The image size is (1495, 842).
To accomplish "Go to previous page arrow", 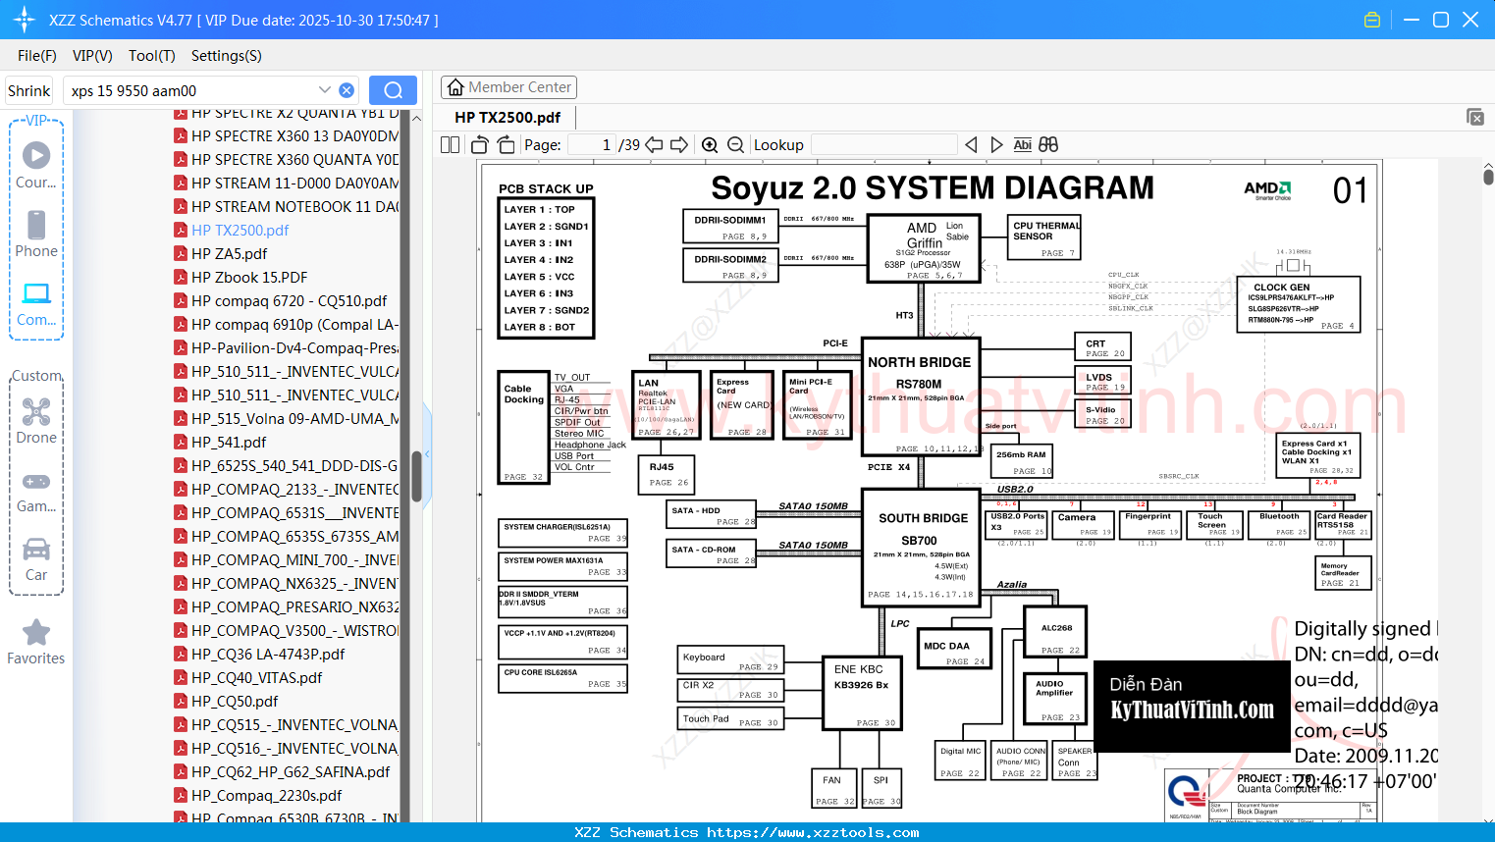I will pyautogui.click(x=654, y=144).
